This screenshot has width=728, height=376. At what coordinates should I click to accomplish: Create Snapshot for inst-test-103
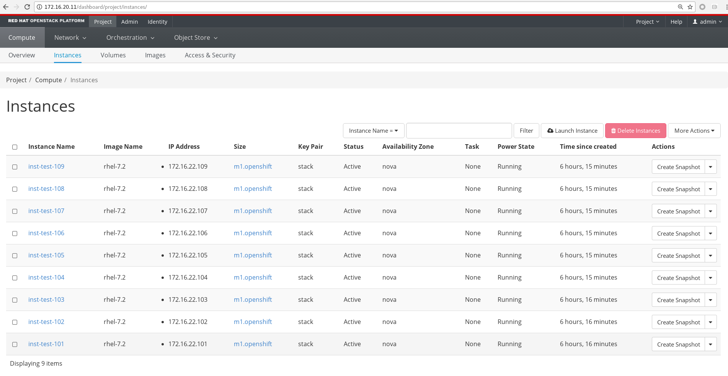click(678, 300)
